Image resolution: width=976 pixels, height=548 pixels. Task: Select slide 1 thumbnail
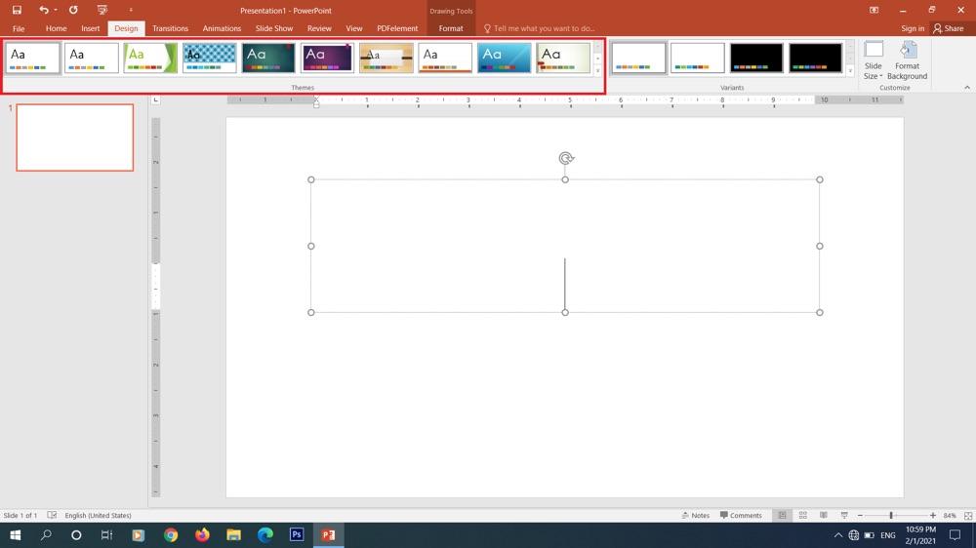click(75, 137)
